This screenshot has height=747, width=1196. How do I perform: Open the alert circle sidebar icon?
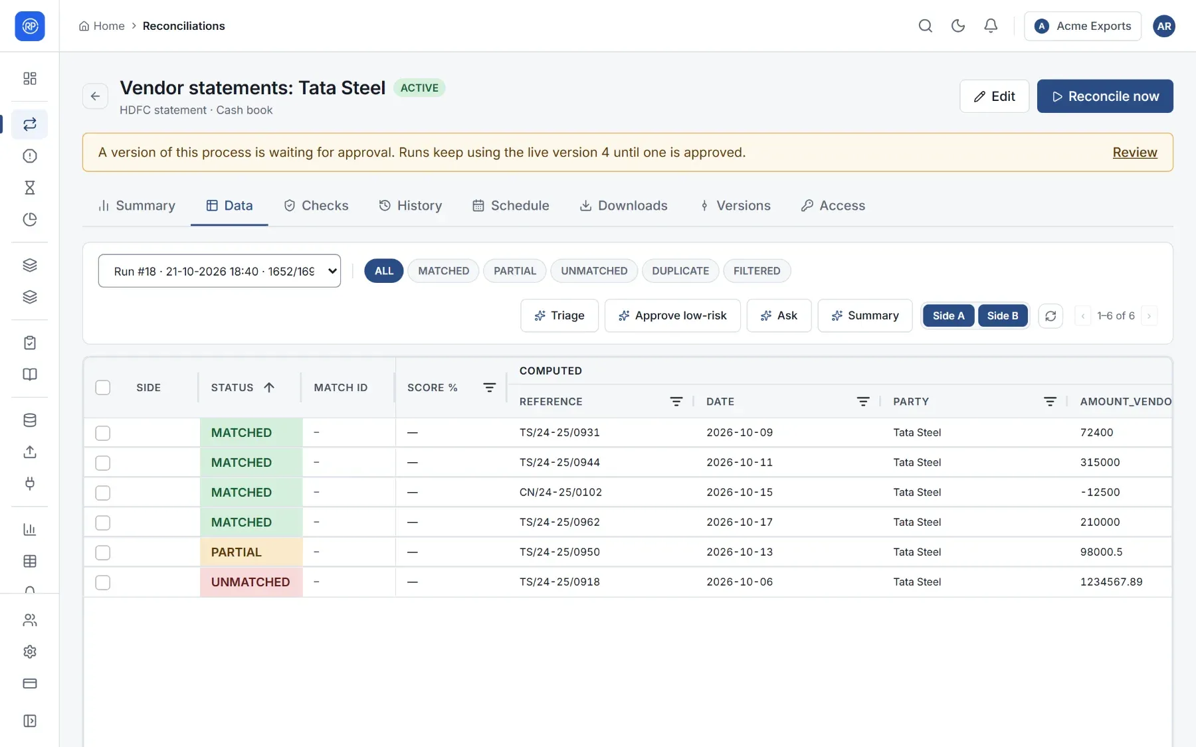[x=30, y=156]
